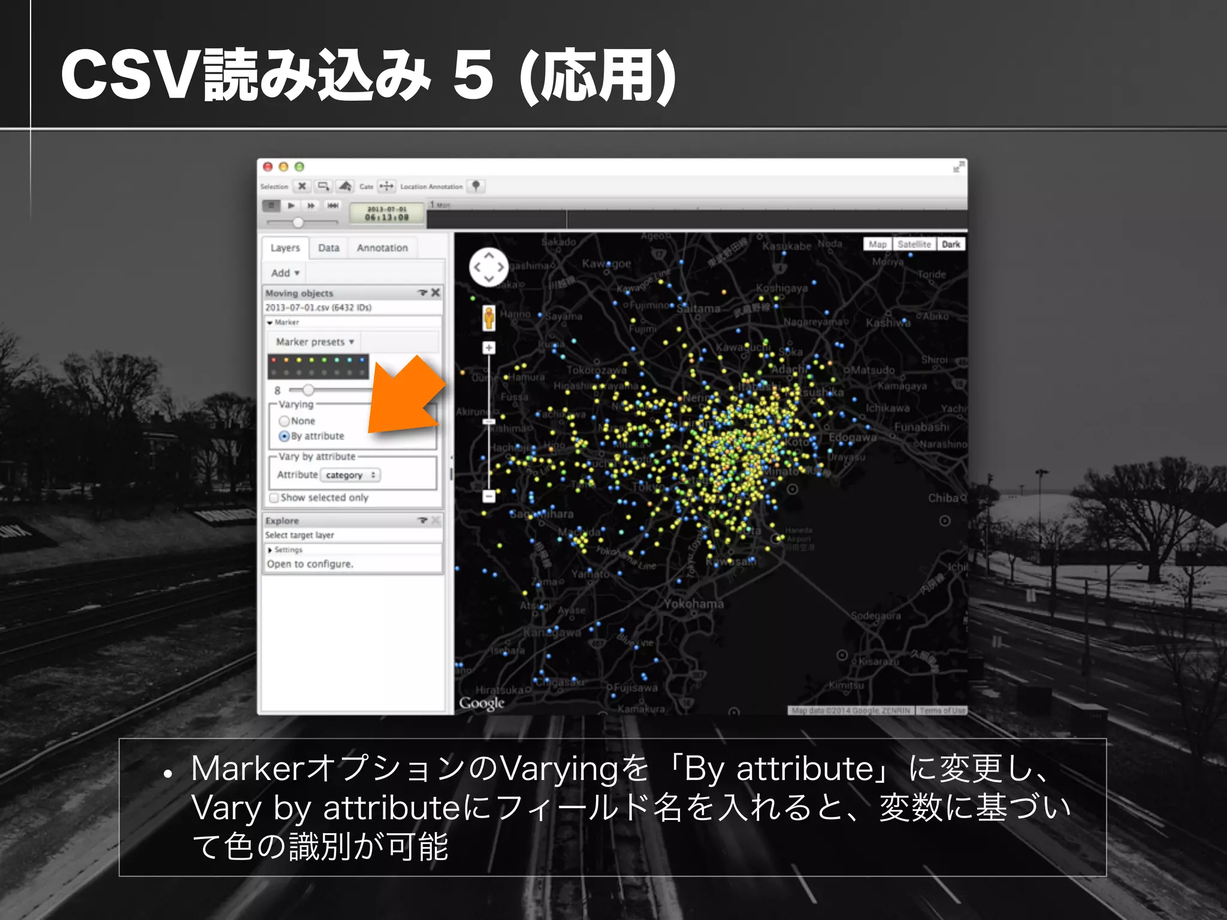Screen dimensions: 1227x920
Task: Zoom in with the map plus button
Action: (489, 347)
